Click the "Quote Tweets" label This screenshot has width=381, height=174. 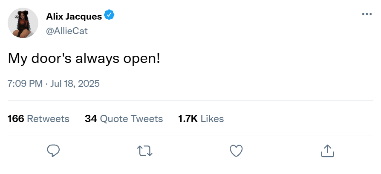(131, 119)
